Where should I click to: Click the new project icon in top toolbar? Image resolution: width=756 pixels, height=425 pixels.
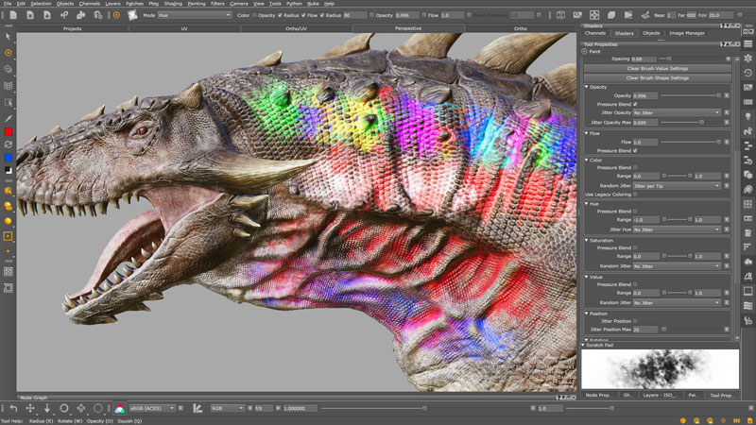tap(13, 15)
